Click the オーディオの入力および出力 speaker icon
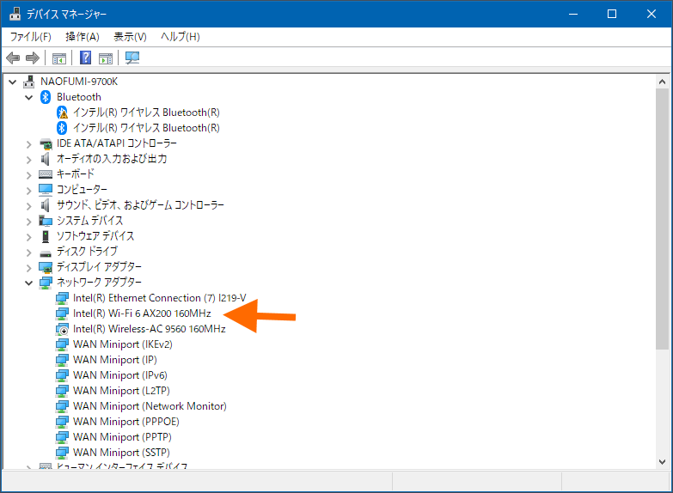The image size is (673, 493). tap(45, 159)
